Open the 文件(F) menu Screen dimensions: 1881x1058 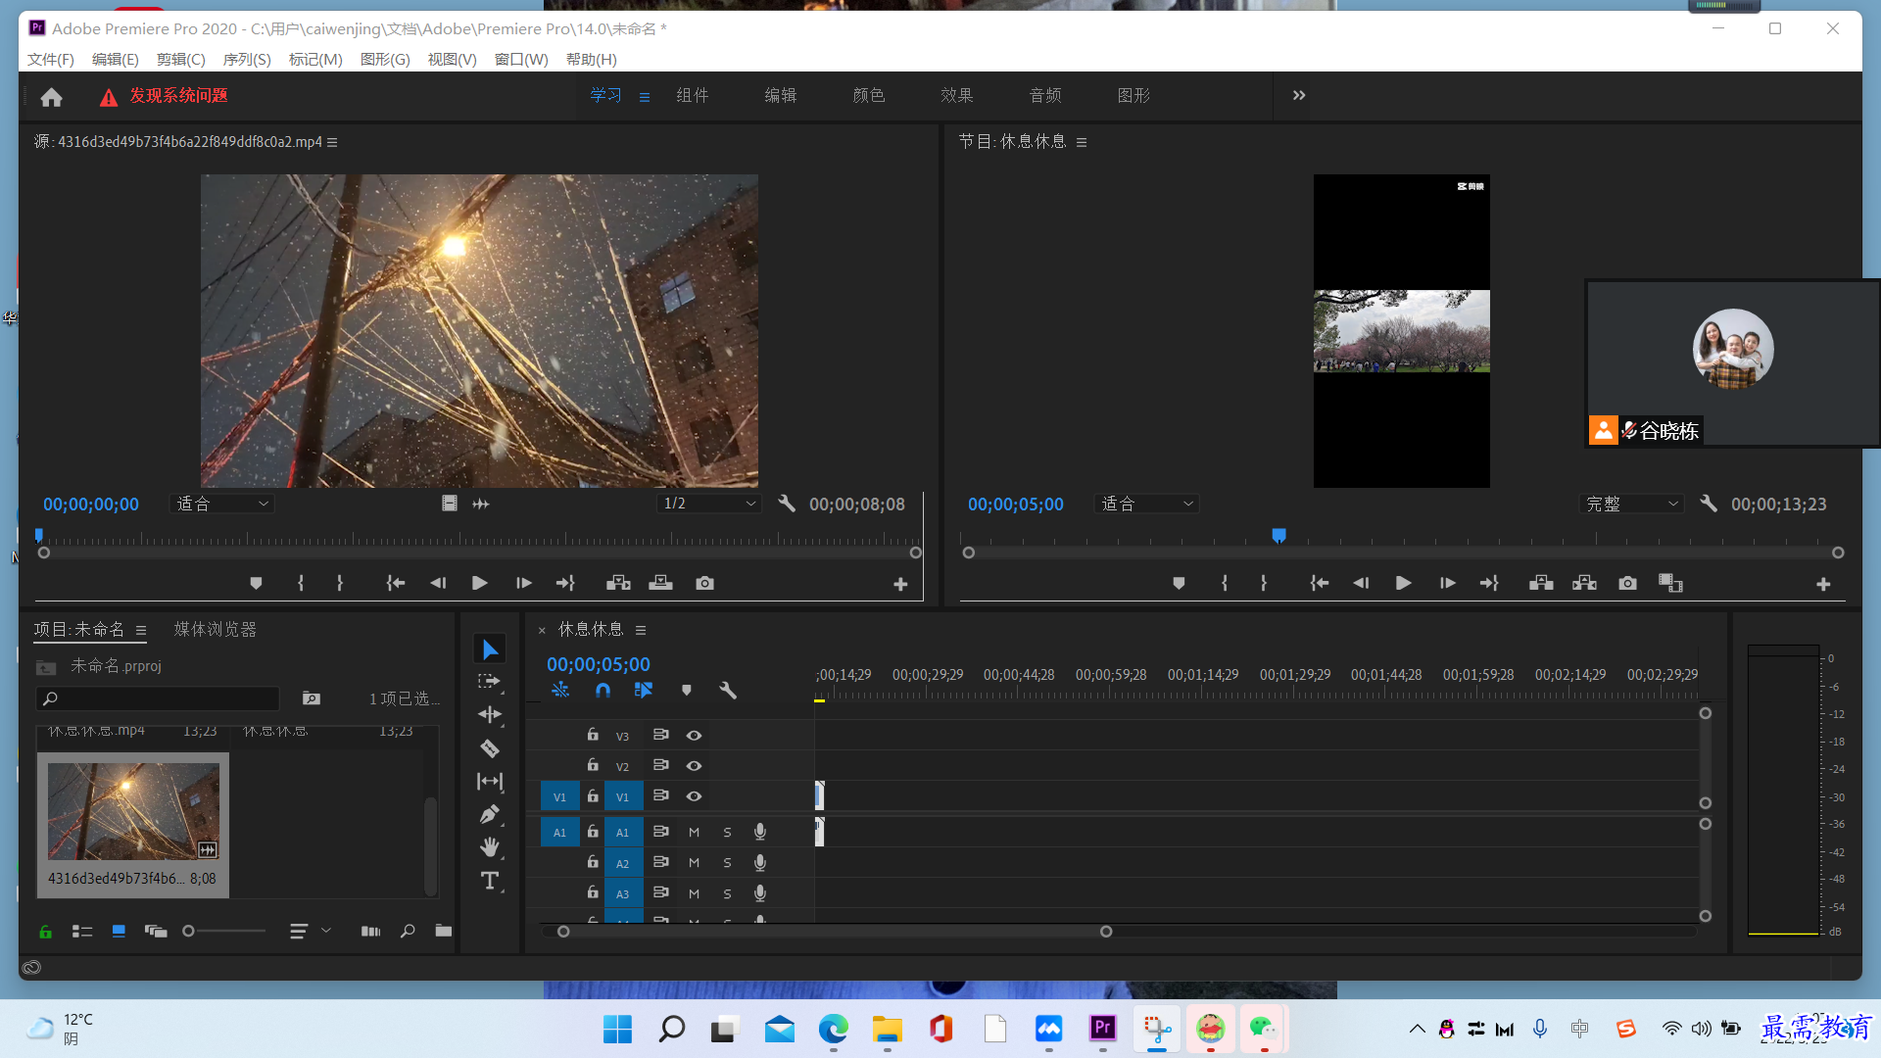tap(51, 59)
